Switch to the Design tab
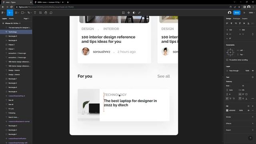The height and width of the screenshot is (144, 256). [x=228, y=19]
